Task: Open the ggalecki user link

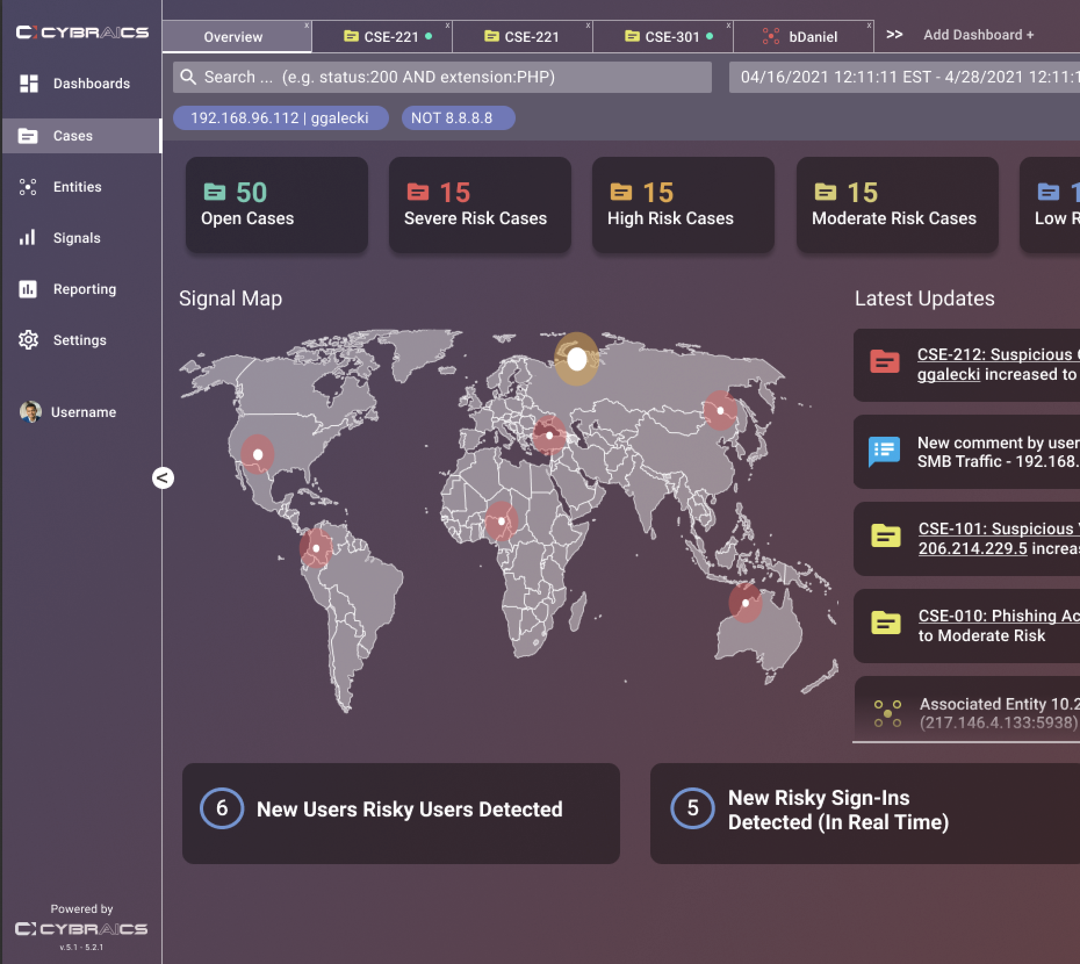Action: (x=948, y=375)
